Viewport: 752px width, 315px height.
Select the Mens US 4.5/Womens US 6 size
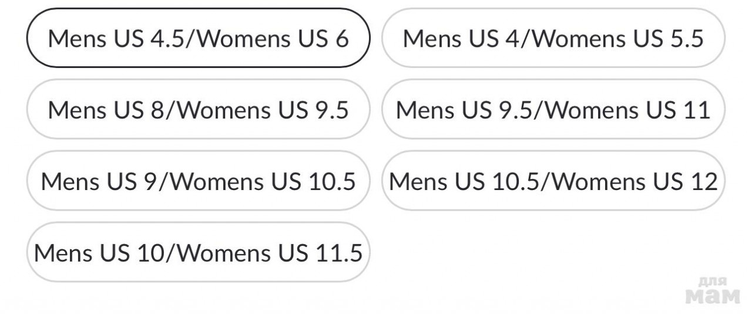pos(199,38)
